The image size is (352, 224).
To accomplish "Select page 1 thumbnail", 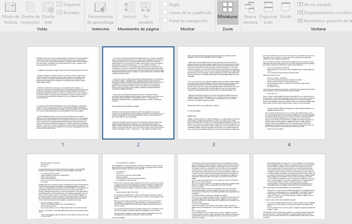I will click(63, 93).
